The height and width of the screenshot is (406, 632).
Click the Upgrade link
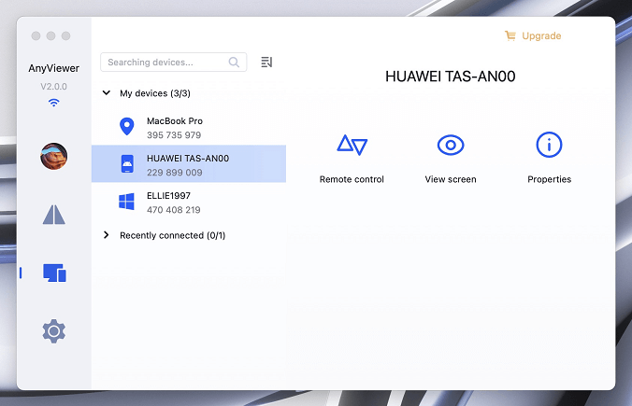pyautogui.click(x=541, y=35)
